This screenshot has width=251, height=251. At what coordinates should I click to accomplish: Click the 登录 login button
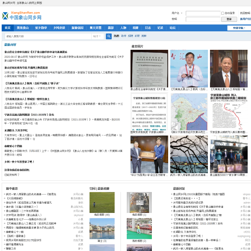[229, 19]
